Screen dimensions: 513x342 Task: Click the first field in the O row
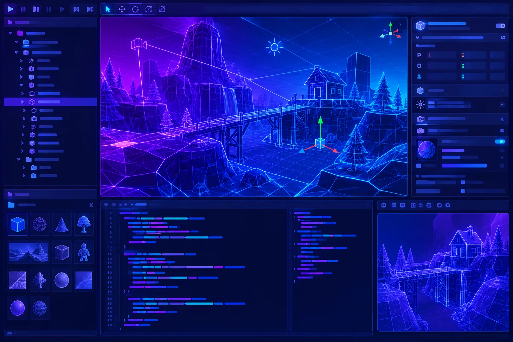point(442,66)
